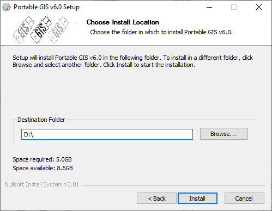Cancel the Portable GIS setup
This screenshot has height=211, width=272.
(x=244, y=198)
